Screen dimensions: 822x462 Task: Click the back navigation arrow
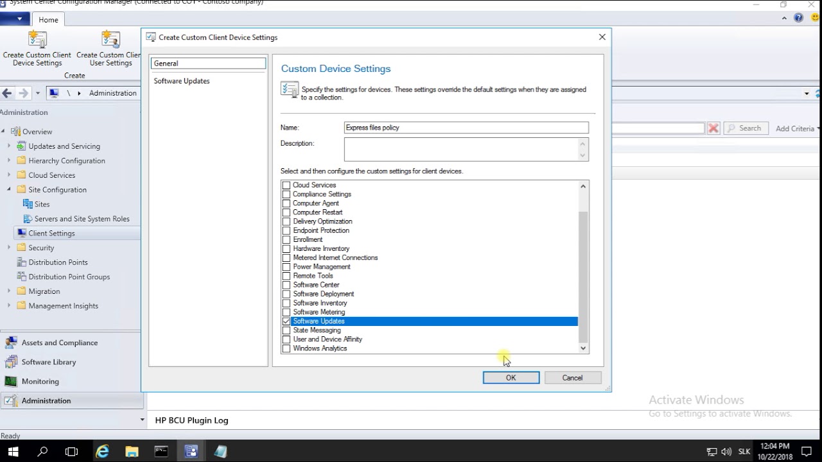[7, 93]
